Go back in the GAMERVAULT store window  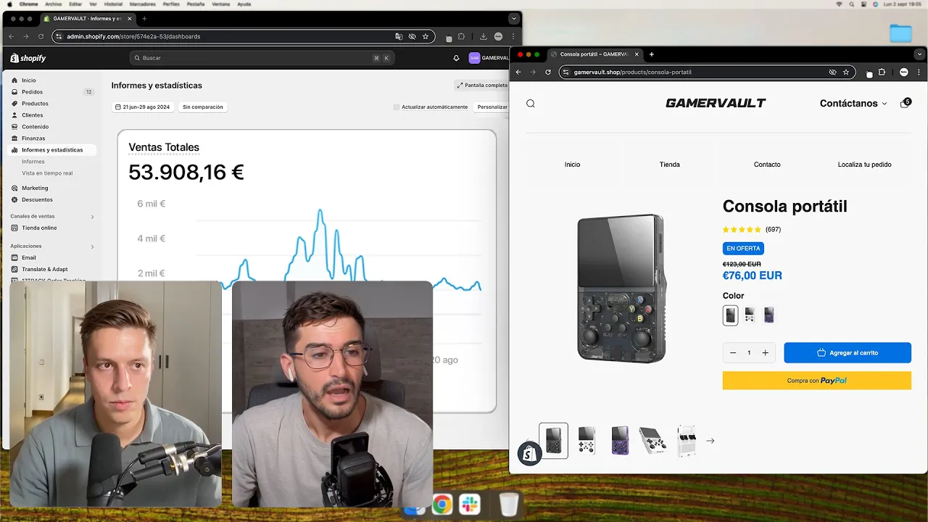[518, 72]
